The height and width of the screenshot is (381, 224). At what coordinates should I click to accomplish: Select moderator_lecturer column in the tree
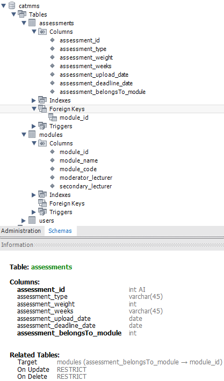[86, 178]
